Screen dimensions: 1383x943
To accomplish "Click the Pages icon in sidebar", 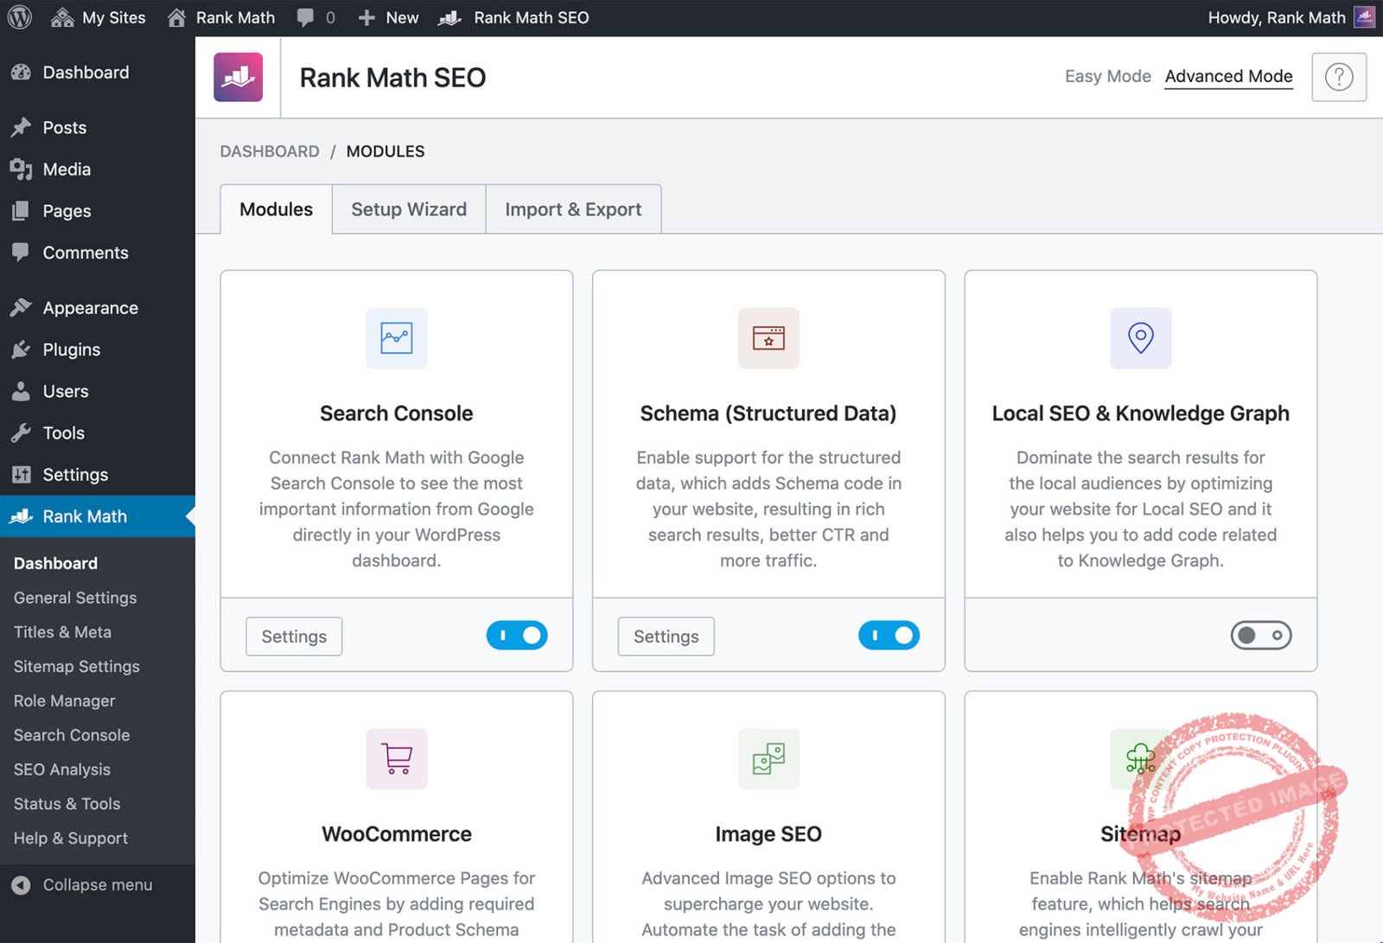I will [21, 211].
